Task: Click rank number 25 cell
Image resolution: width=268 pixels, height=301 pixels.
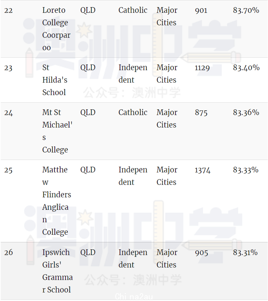Action: (x=8, y=170)
